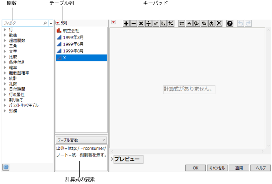272x184 pixels.
Task: Select the 行の属性 function category
Action: [x=17, y=95]
